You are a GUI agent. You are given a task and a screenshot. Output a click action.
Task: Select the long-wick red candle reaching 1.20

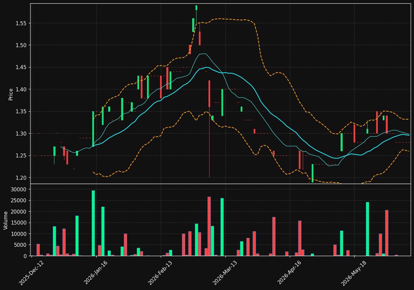[x=209, y=129]
